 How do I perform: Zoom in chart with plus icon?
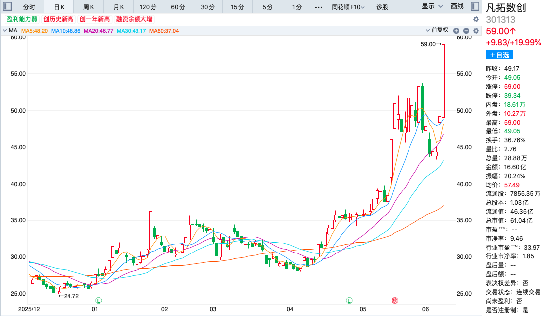pos(456,31)
